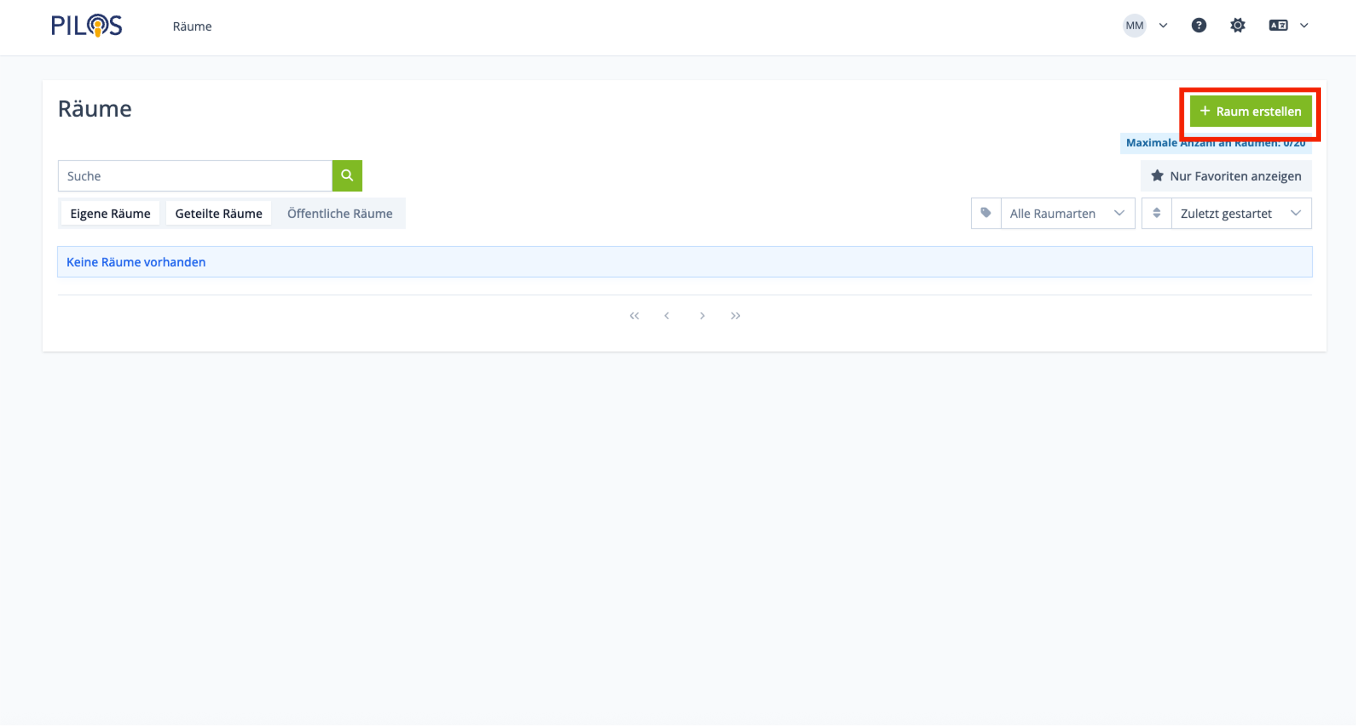Click the sort arrows icon

(1156, 213)
